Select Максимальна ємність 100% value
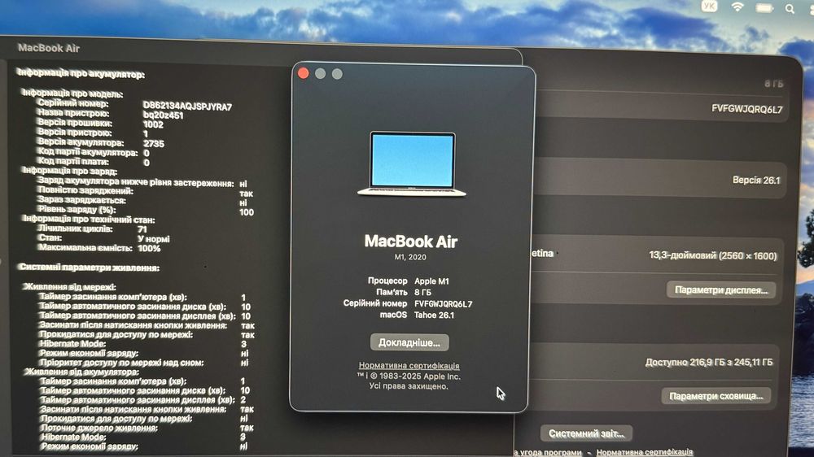The image size is (814, 457). [x=149, y=249]
